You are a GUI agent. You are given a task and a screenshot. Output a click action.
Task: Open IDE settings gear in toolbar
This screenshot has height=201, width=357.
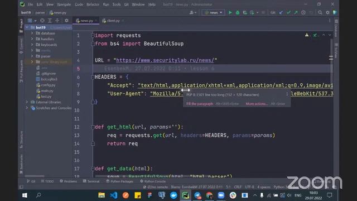click(327, 12)
